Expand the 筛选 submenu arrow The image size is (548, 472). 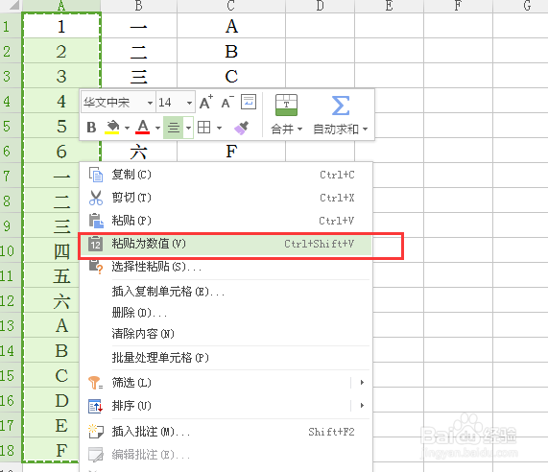tap(362, 383)
